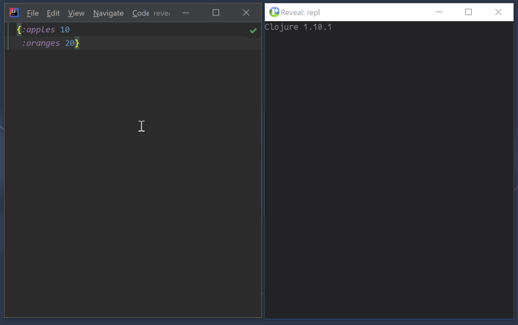
Task: Click the Reveal app icon in title bar
Action: (274, 12)
